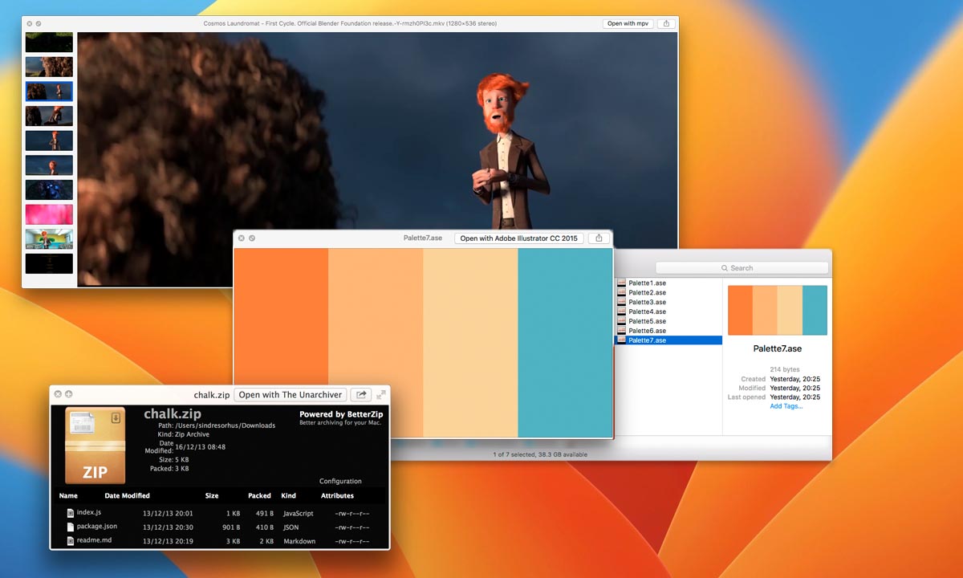
Task: Select the all-black last video thumbnail
Action: pyautogui.click(x=49, y=263)
